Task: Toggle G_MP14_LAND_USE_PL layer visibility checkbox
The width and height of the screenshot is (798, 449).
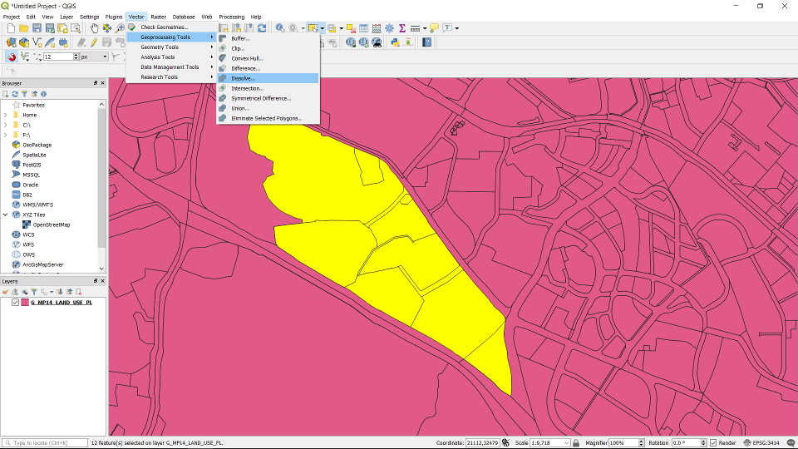Action: [x=15, y=303]
